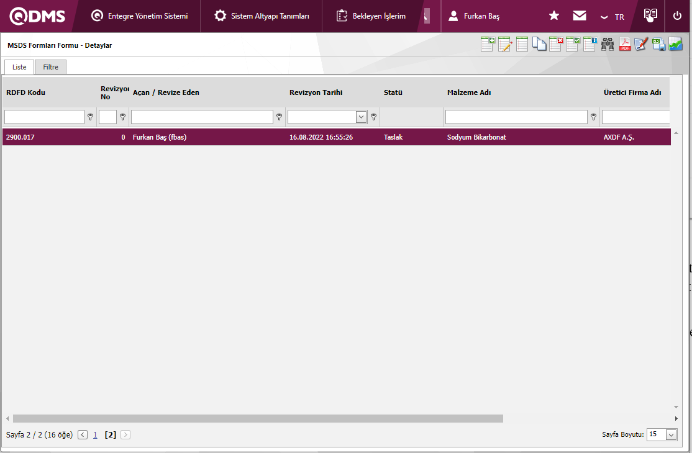The width and height of the screenshot is (692, 453).
Task: Click next page arrow button
Action: tap(125, 434)
